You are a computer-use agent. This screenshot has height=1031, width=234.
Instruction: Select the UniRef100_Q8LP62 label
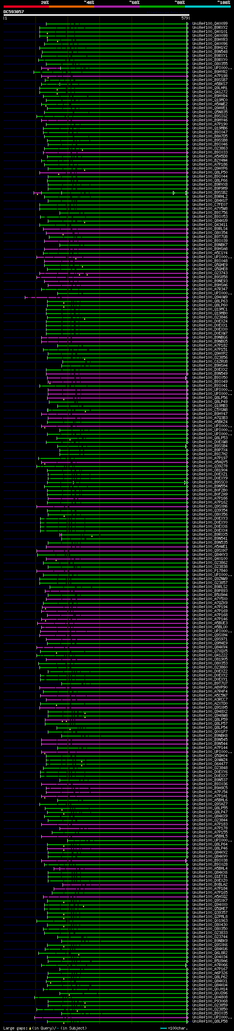point(210,977)
